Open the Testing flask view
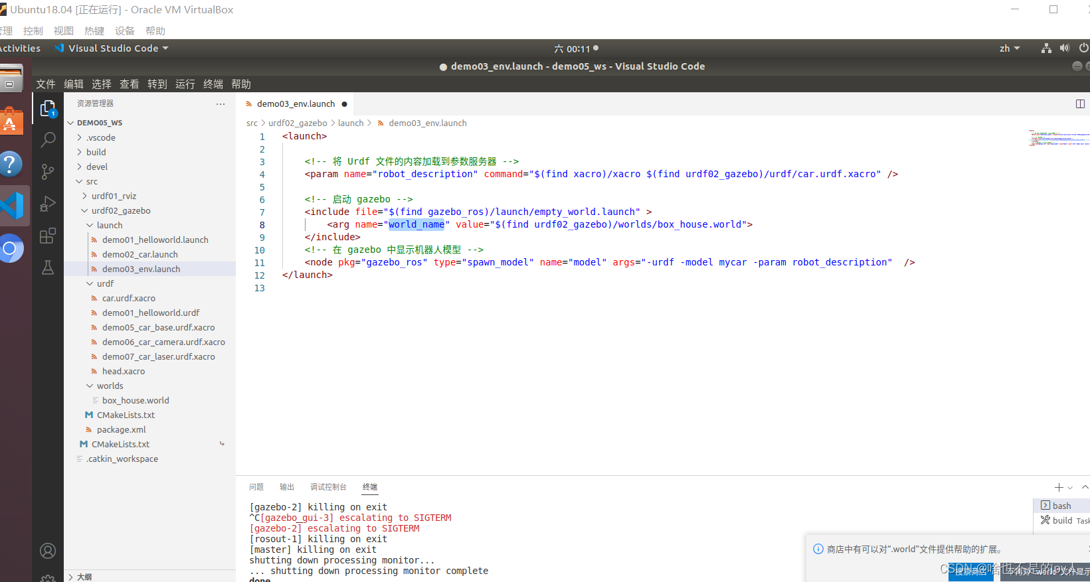Viewport: 1090px width, 582px height. point(48,267)
